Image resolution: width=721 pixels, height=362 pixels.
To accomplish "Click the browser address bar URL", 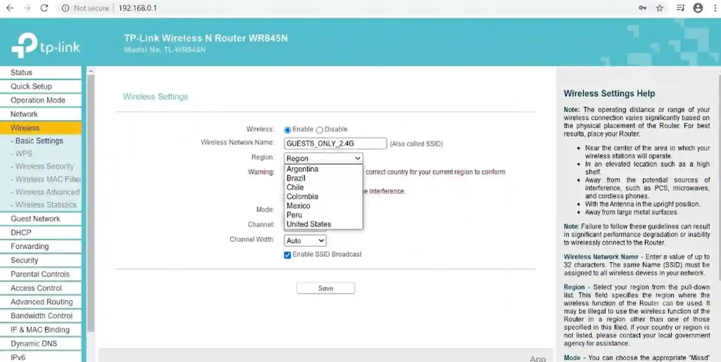I will [138, 8].
